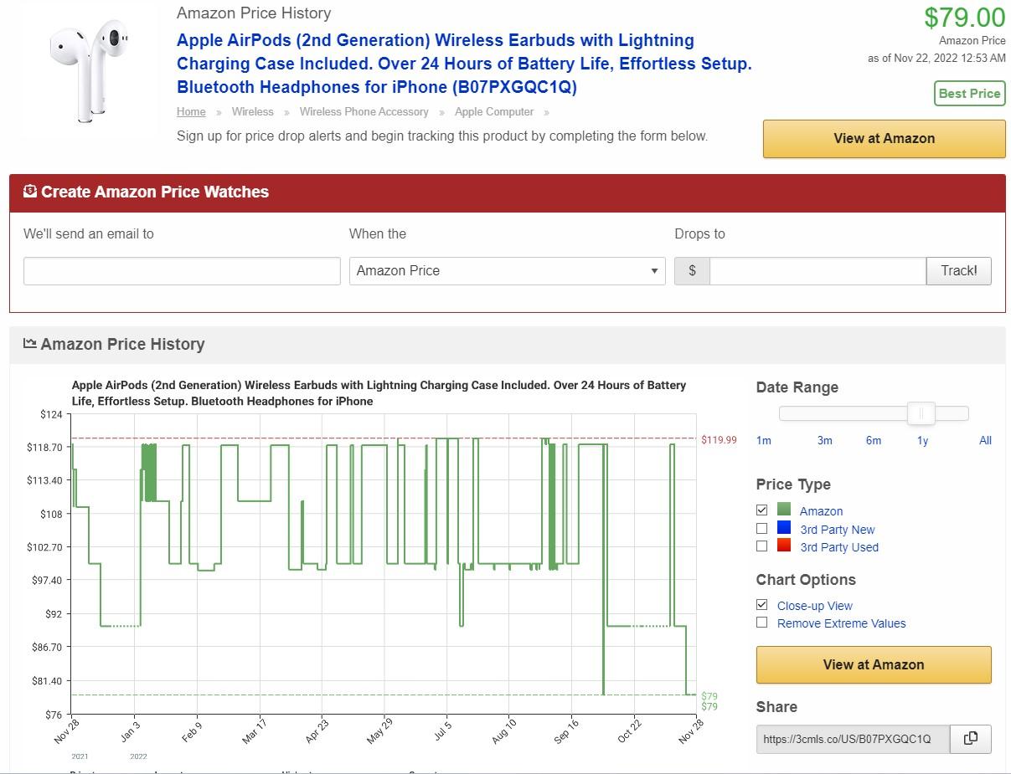Enable the 3rd Party New checkbox
This screenshot has height=774, width=1011.
tap(761, 528)
